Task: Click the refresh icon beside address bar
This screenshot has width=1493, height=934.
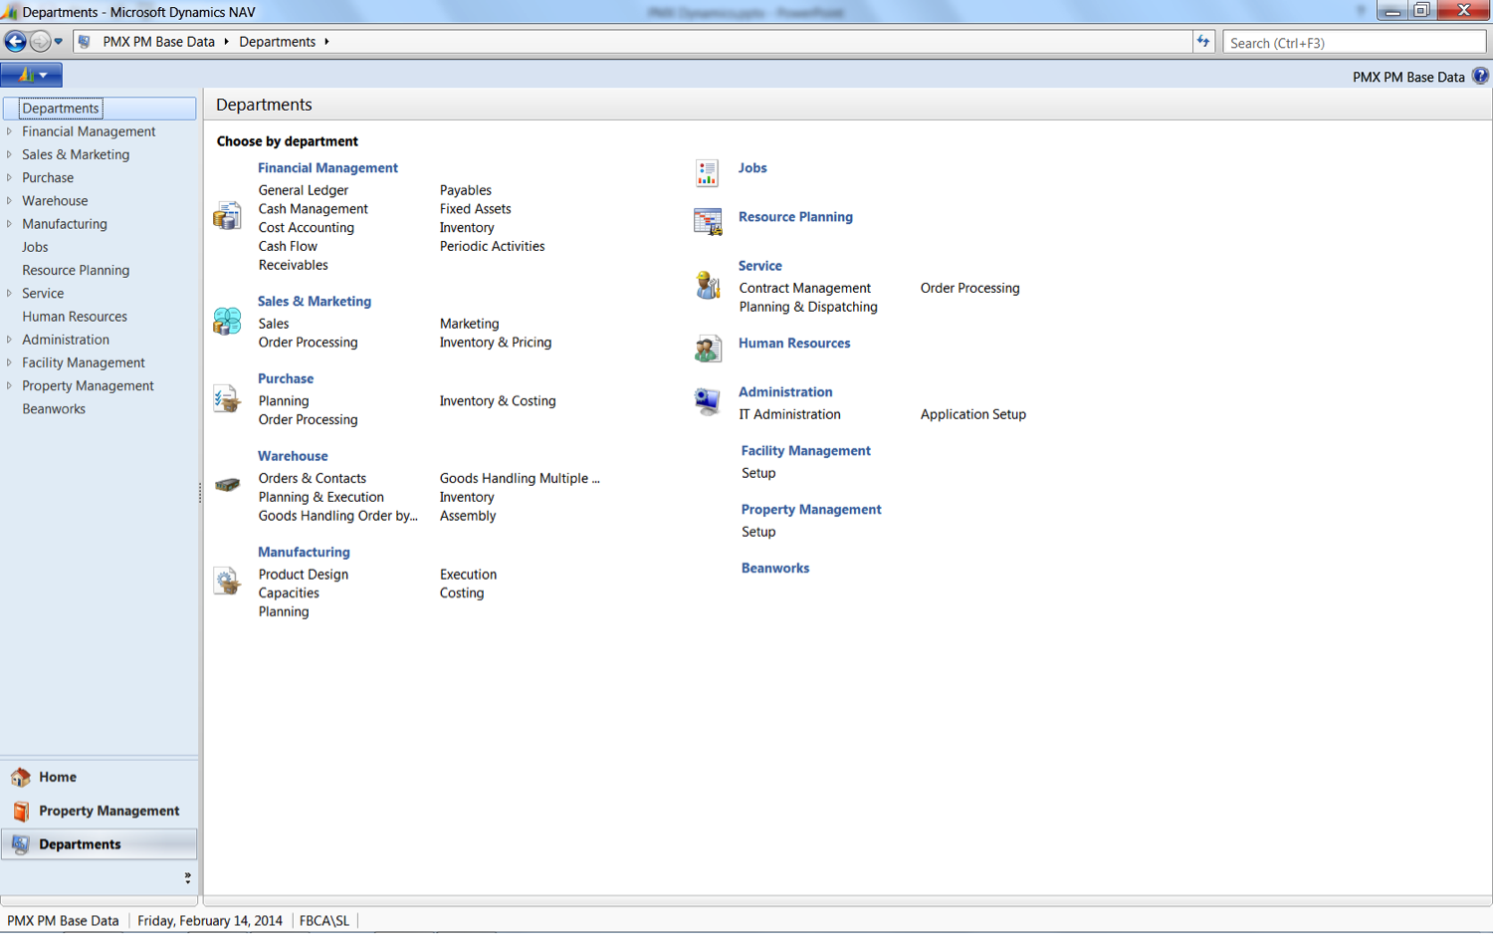Action: pos(1203,42)
